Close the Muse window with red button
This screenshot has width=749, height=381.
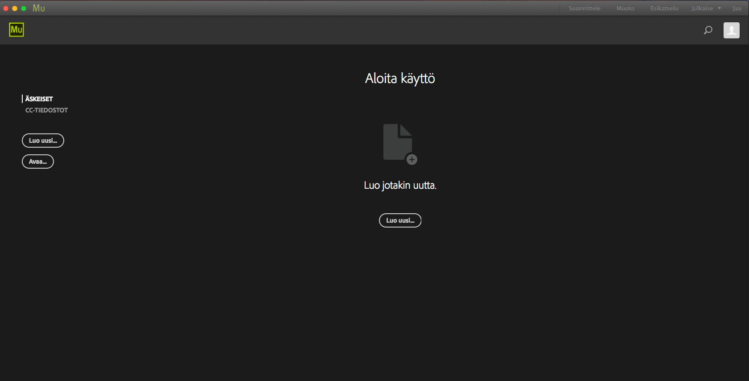(x=6, y=8)
